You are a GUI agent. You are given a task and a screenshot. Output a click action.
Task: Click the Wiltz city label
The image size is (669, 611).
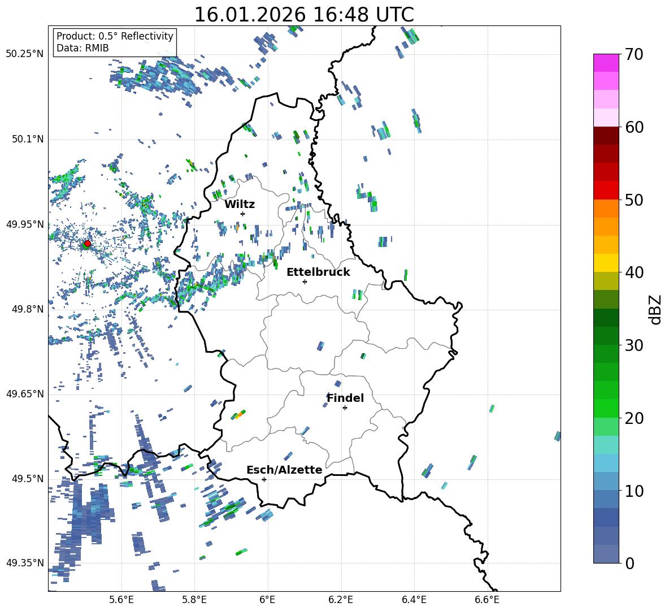pos(240,205)
